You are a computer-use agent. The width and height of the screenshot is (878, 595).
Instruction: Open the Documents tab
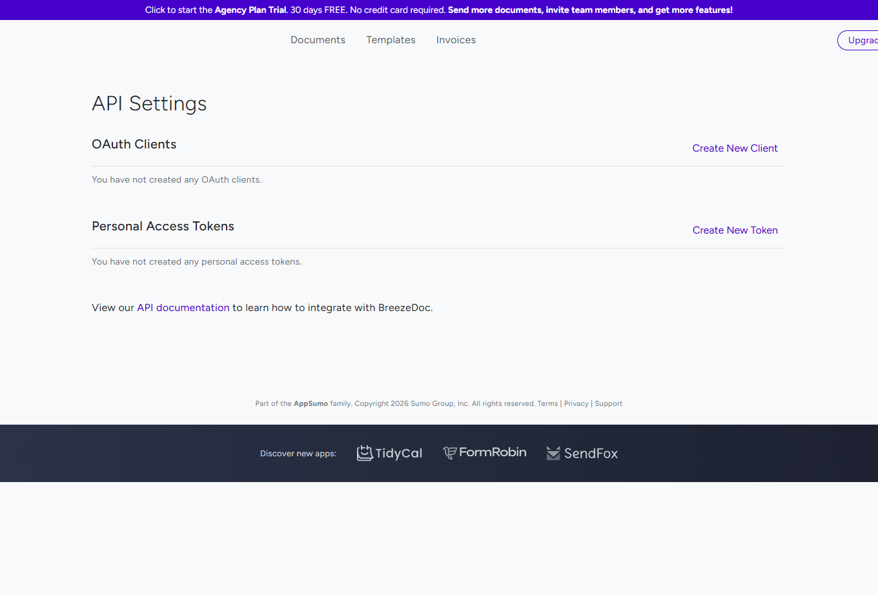pos(318,40)
